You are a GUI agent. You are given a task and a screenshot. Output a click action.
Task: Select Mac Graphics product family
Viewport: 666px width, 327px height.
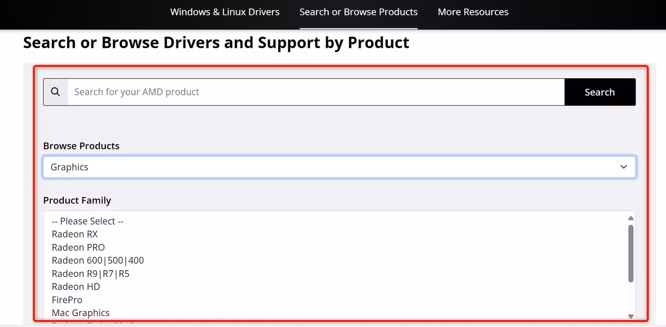[81, 313]
